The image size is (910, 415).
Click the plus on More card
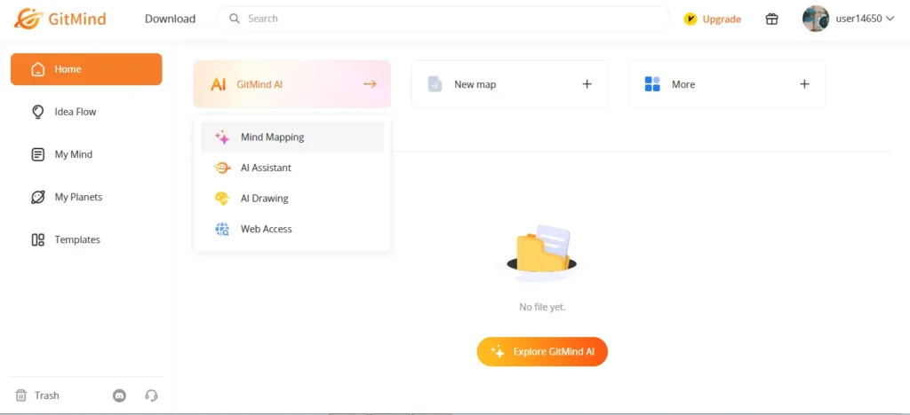(x=804, y=84)
